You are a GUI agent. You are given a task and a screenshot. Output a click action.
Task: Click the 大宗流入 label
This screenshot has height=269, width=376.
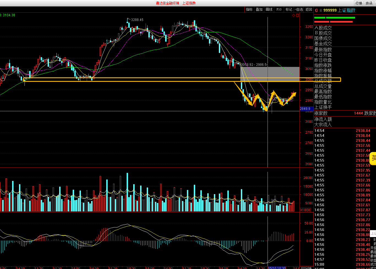[x=323, y=124]
